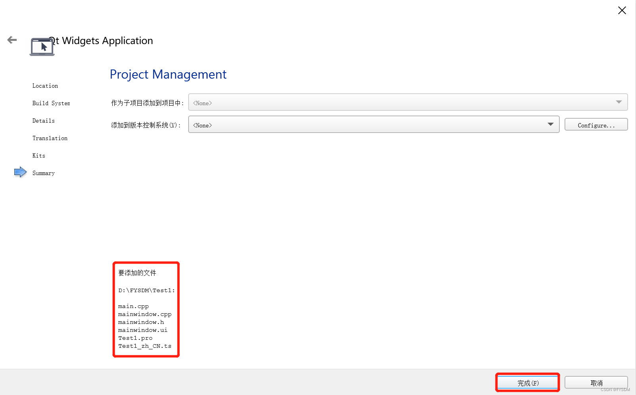
Task: Click the Qt Widgets Application wizard icon
Action: click(x=42, y=47)
